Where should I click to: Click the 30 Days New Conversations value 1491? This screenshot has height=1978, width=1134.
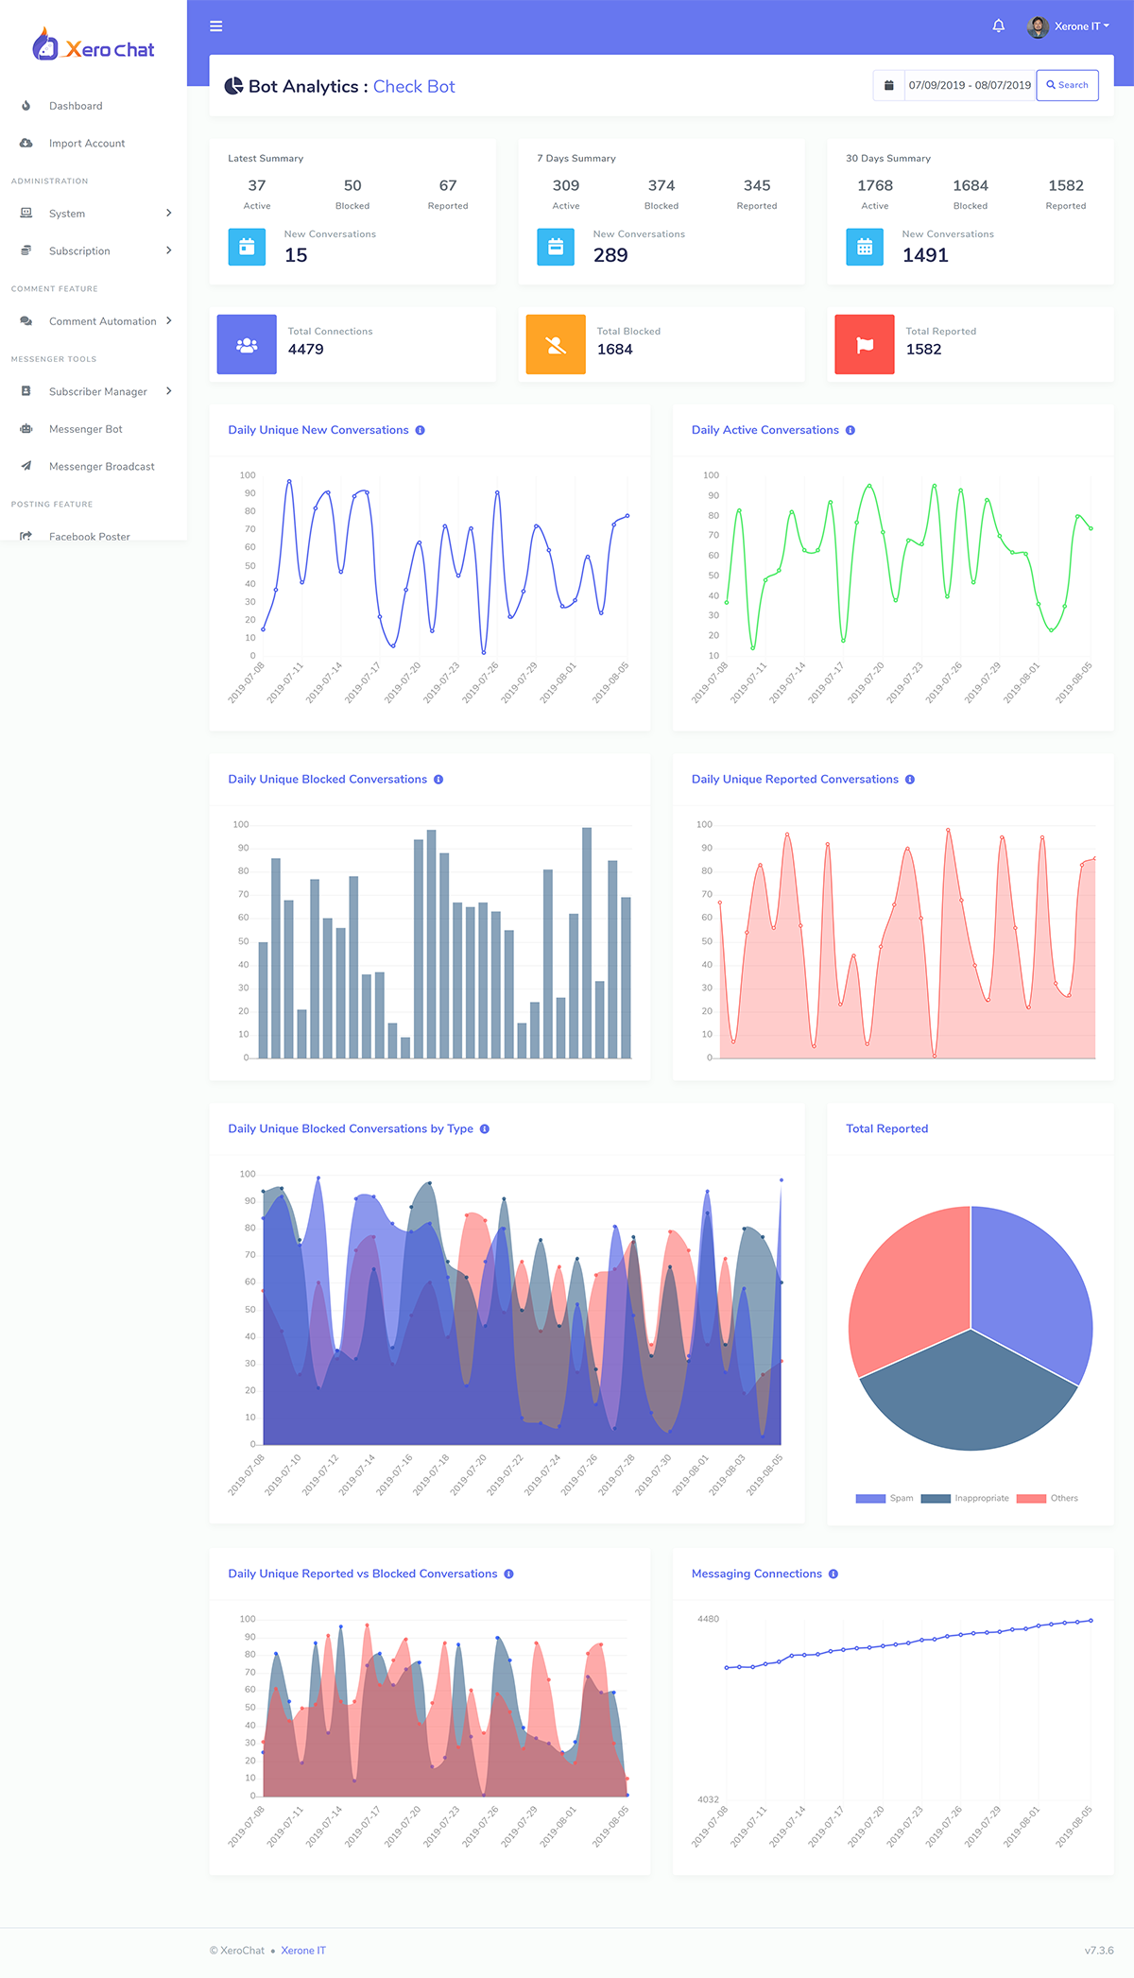tap(925, 255)
